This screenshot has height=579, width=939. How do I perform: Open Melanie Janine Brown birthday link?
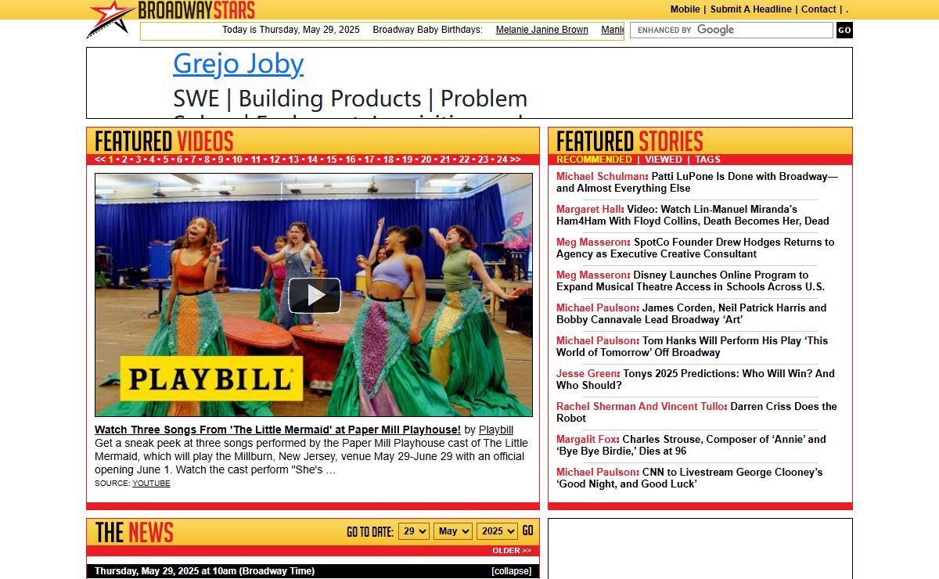[542, 30]
